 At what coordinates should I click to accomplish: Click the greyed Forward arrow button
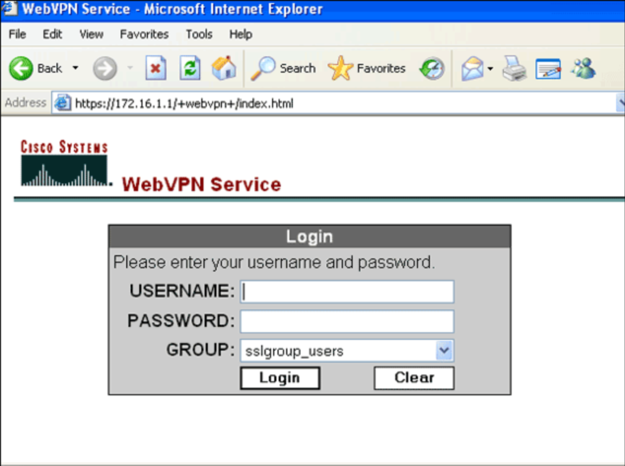105,68
